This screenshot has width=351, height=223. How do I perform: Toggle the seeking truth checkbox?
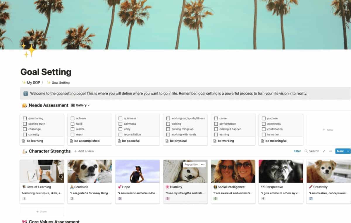(x=25, y=124)
